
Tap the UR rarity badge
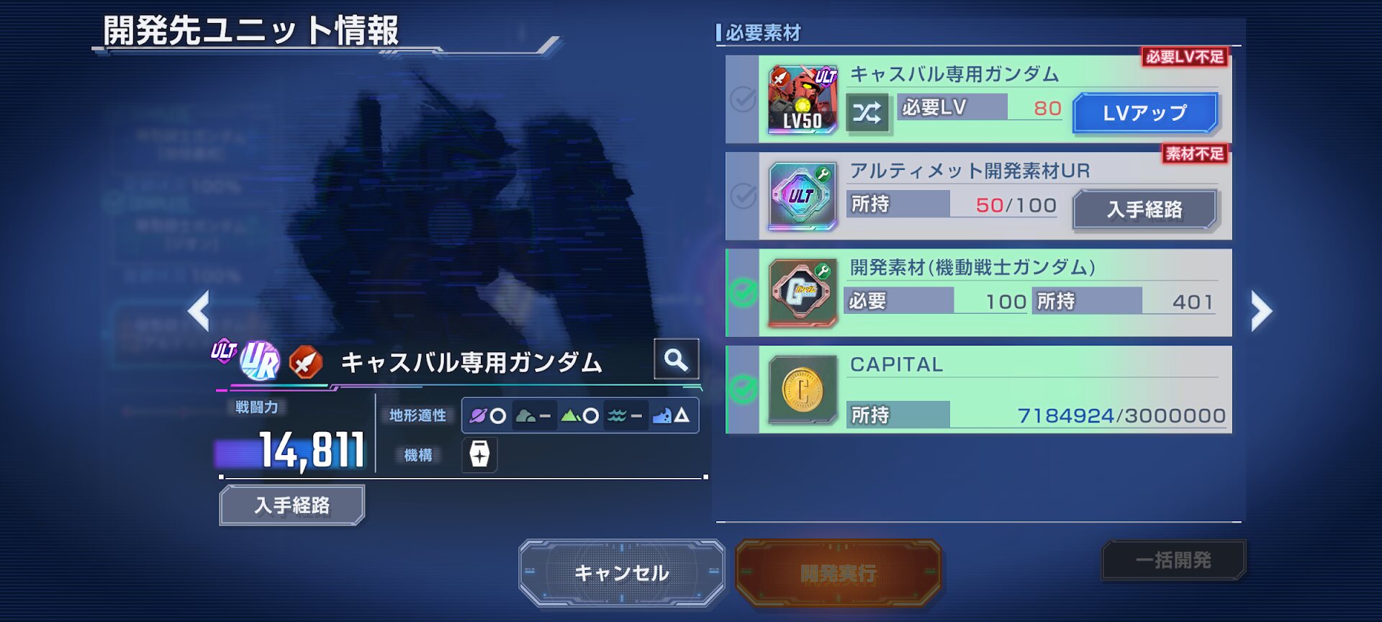pyautogui.click(x=259, y=361)
